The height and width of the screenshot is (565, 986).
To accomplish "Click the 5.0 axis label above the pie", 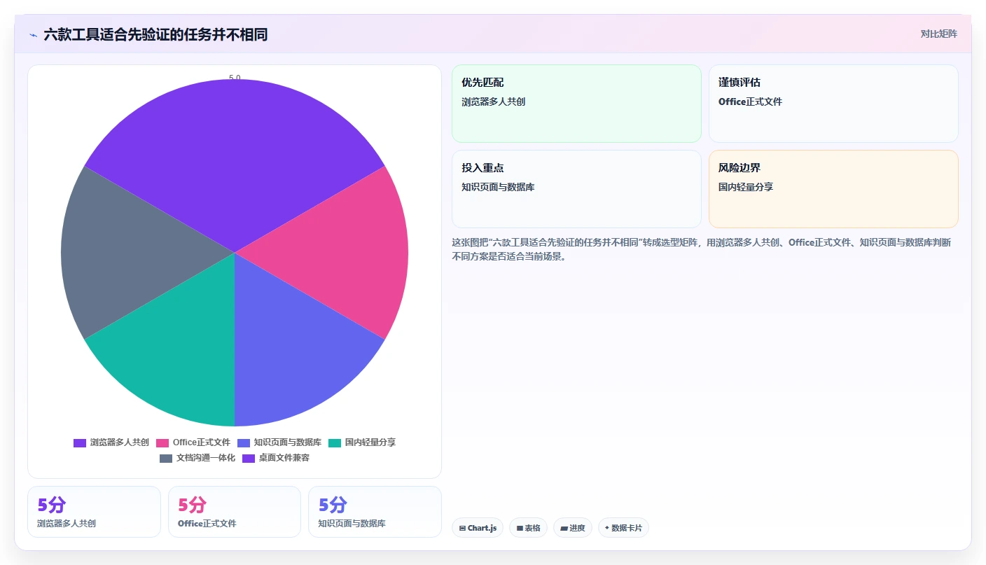I will (x=235, y=78).
